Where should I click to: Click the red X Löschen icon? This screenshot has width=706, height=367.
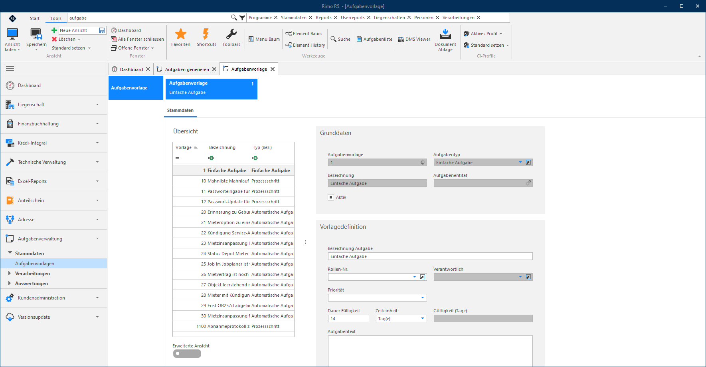54,39
